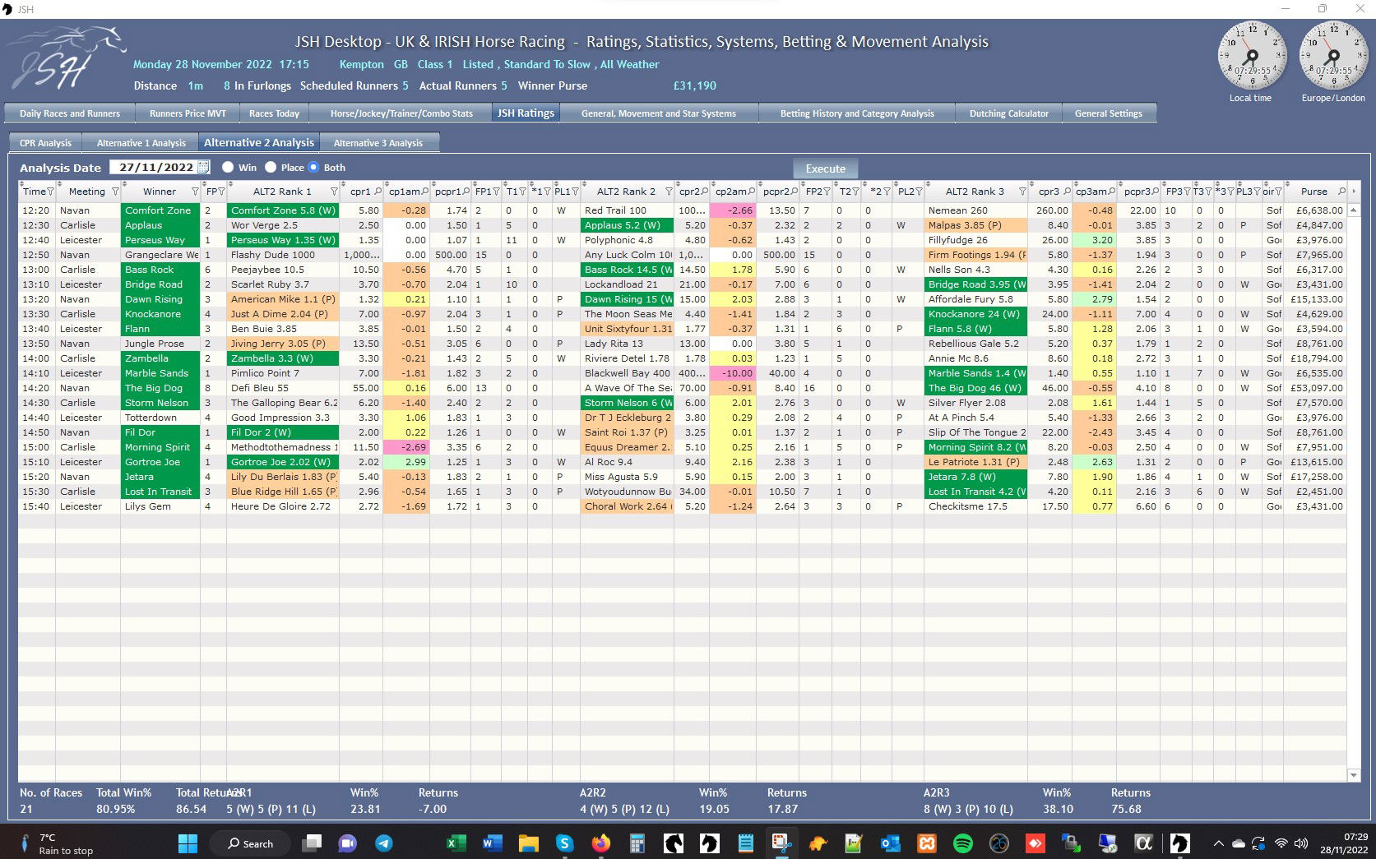
Task: Open the FP3 column filter dropdown
Action: pyautogui.click(x=1187, y=192)
